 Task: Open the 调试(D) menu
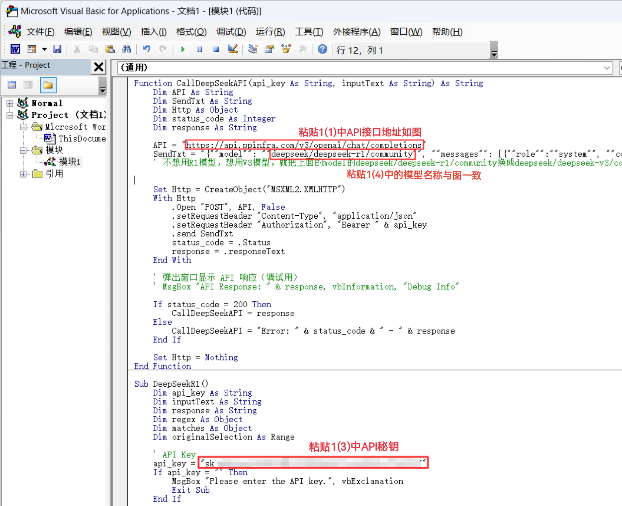231,32
